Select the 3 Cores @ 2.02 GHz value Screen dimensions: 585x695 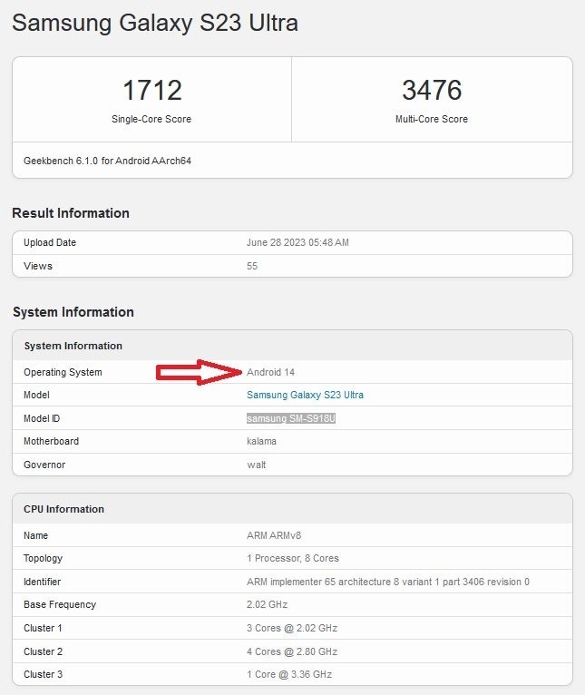coord(292,628)
